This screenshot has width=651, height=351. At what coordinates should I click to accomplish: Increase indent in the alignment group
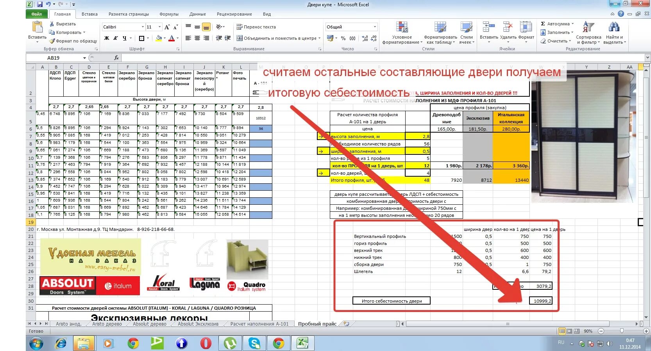[x=227, y=38]
